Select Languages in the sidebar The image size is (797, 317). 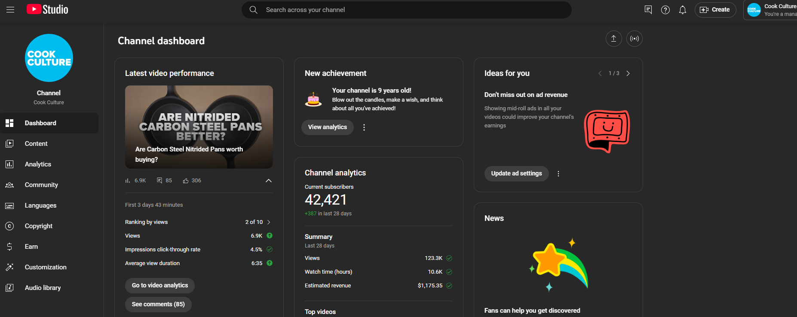coord(49,205)
